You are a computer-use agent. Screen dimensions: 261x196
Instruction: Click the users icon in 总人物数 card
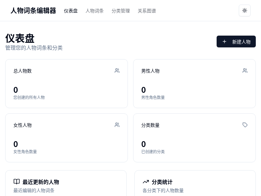point(117,71)
